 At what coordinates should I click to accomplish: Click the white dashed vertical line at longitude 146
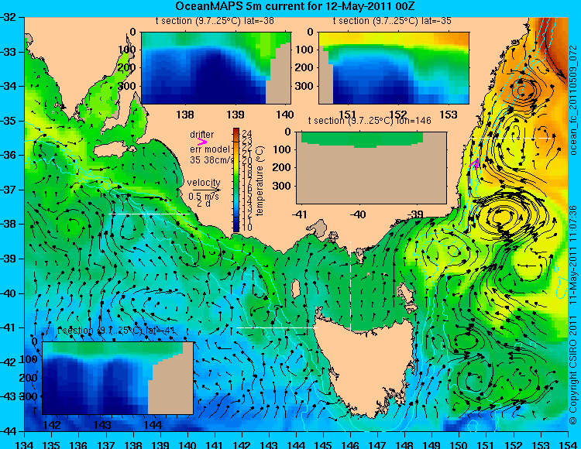pyautogui.click(x=350, y=286)
